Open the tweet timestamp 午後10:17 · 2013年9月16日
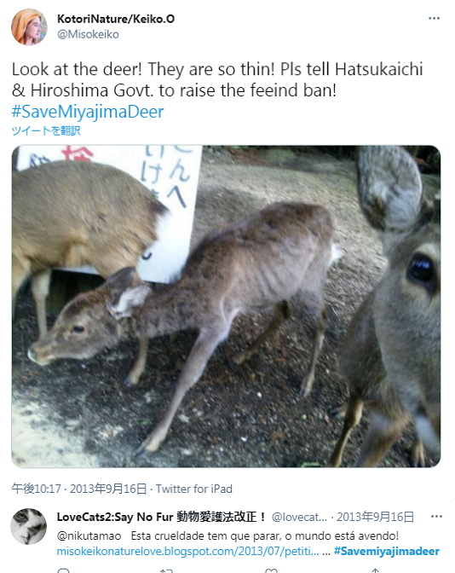This screenshot has height=573, width=455. 79,489
